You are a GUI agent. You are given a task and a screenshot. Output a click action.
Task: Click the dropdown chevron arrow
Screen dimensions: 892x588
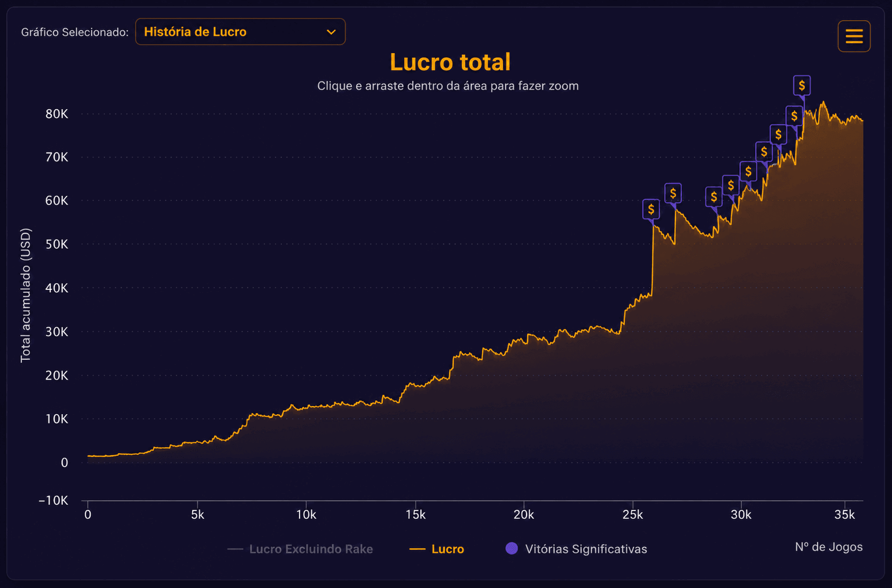click(x=331, y=32)
